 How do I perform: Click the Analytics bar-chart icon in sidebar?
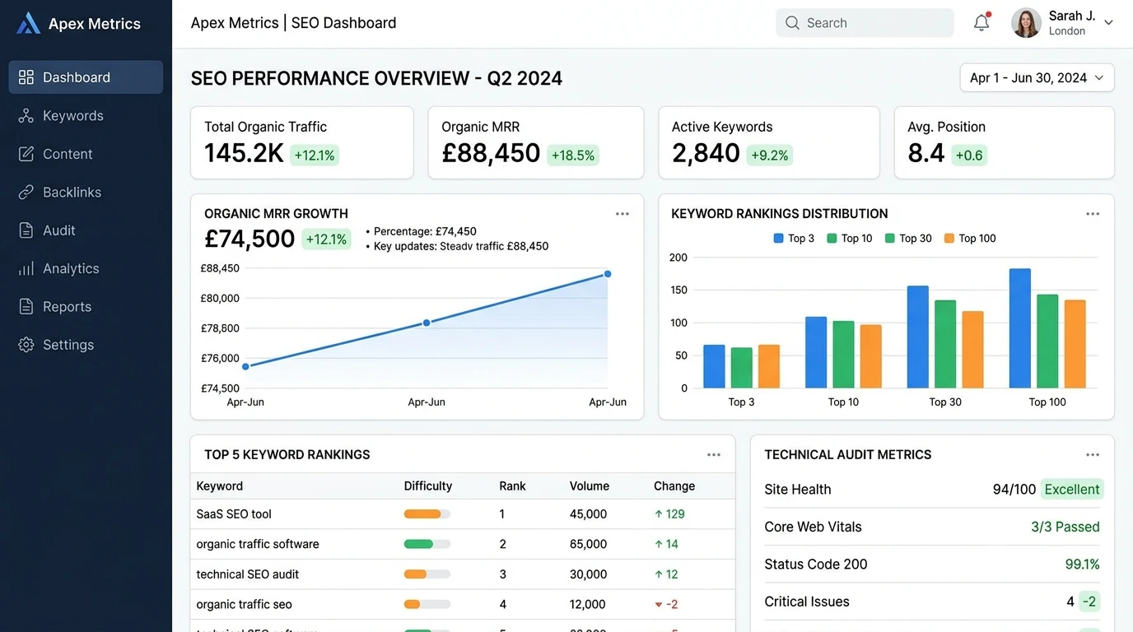point(26,269)
